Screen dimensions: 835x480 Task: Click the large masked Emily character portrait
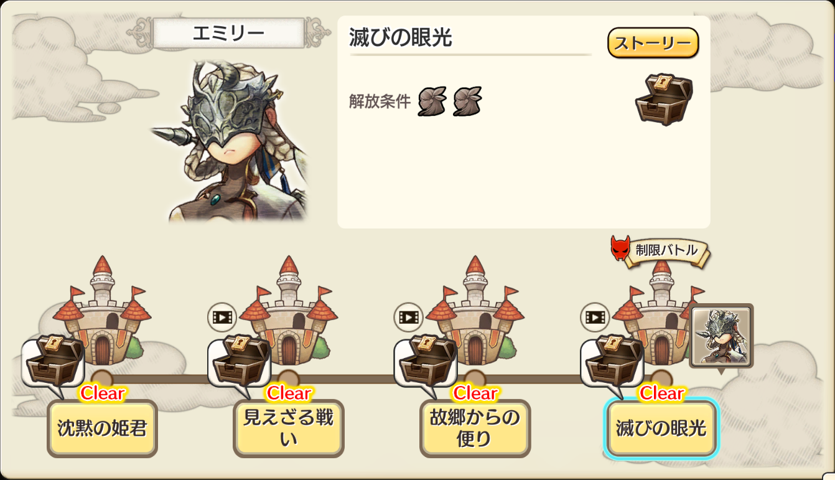(230, 141)
